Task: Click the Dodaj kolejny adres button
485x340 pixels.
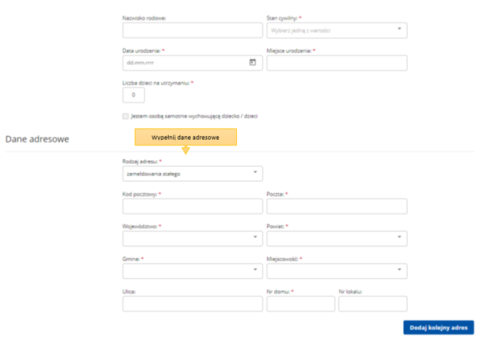Action: click(x=438, y=327)
